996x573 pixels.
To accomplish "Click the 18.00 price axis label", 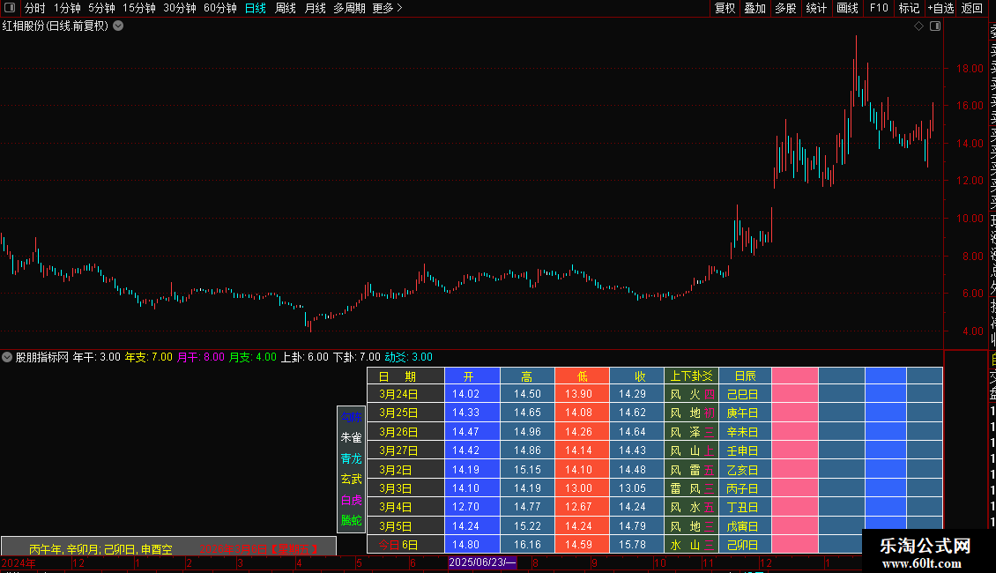I will (x=970, y=68).
